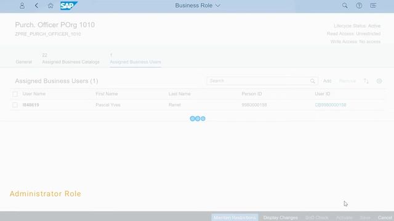Image resolution: width=394 pixels, height=221 pixels.
Task: Click the Purch. Officer POrg 1010 title
Action: coord(55,25)
